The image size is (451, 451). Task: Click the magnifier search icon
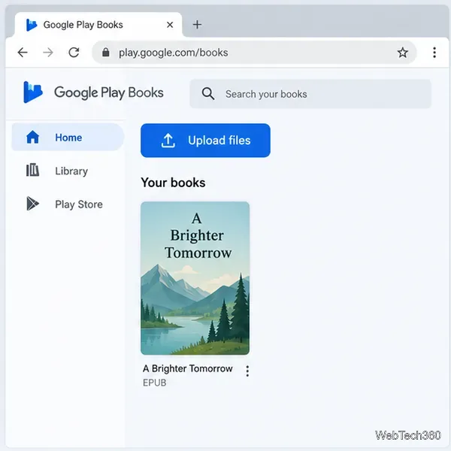point(208,94)
